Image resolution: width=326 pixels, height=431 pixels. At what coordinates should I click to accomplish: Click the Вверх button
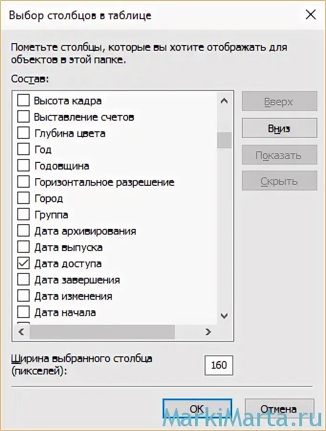(279, 102)
